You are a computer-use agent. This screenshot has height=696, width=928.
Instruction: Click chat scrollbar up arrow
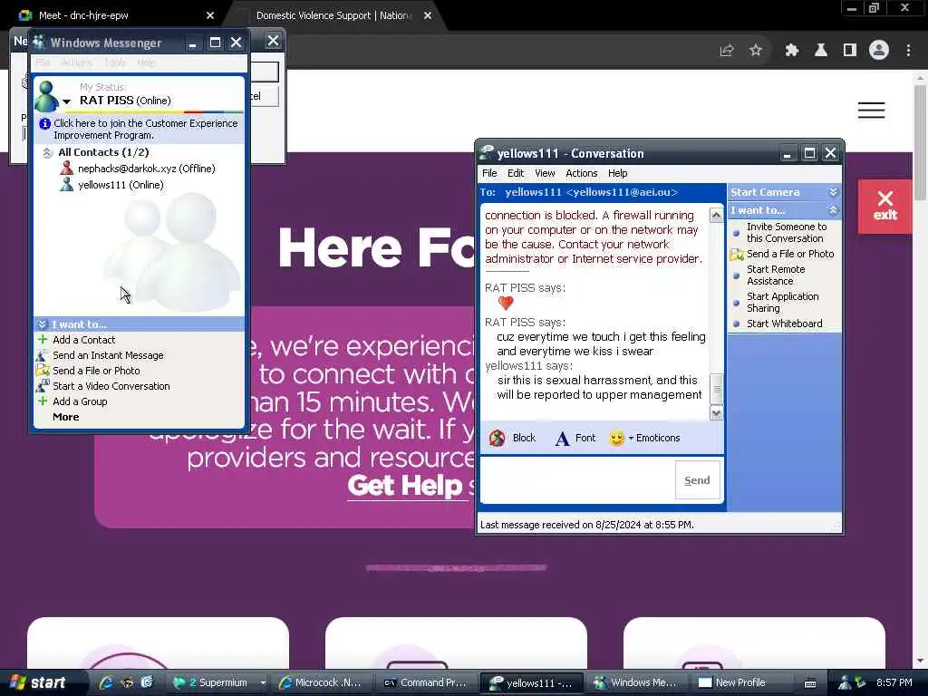tap(716, 215)
